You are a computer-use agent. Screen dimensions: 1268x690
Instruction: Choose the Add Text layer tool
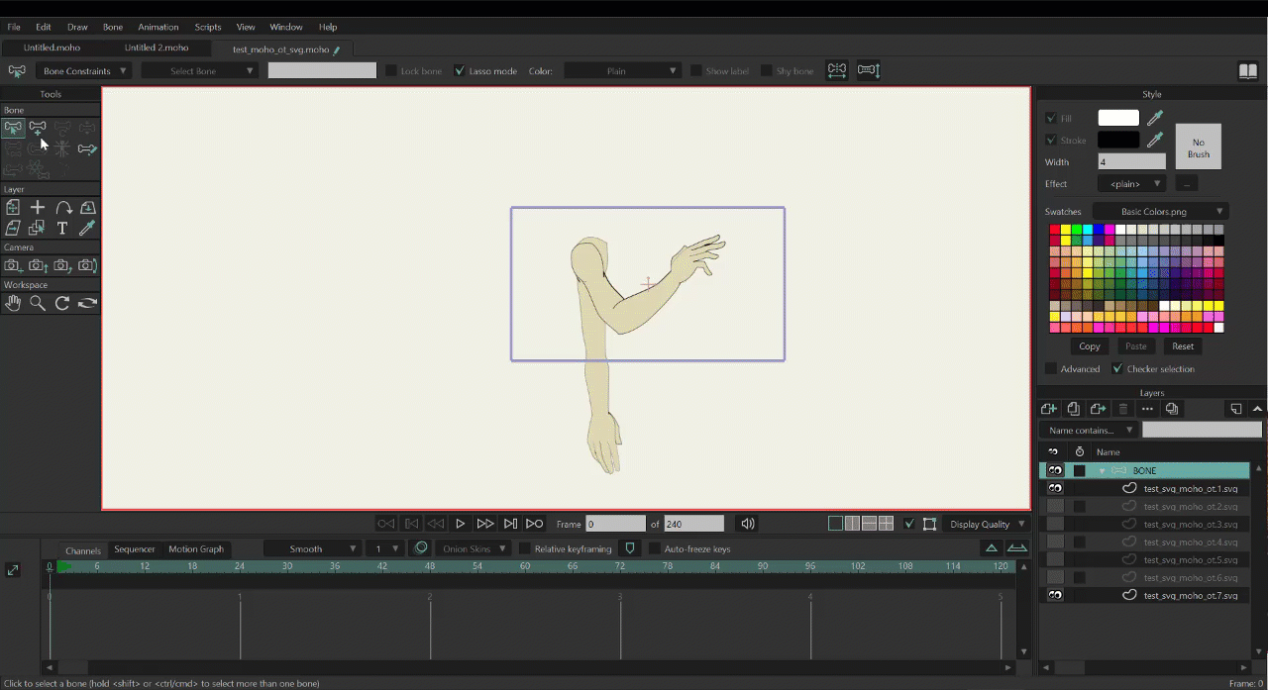pyautogui.click(x=62, y=229)
